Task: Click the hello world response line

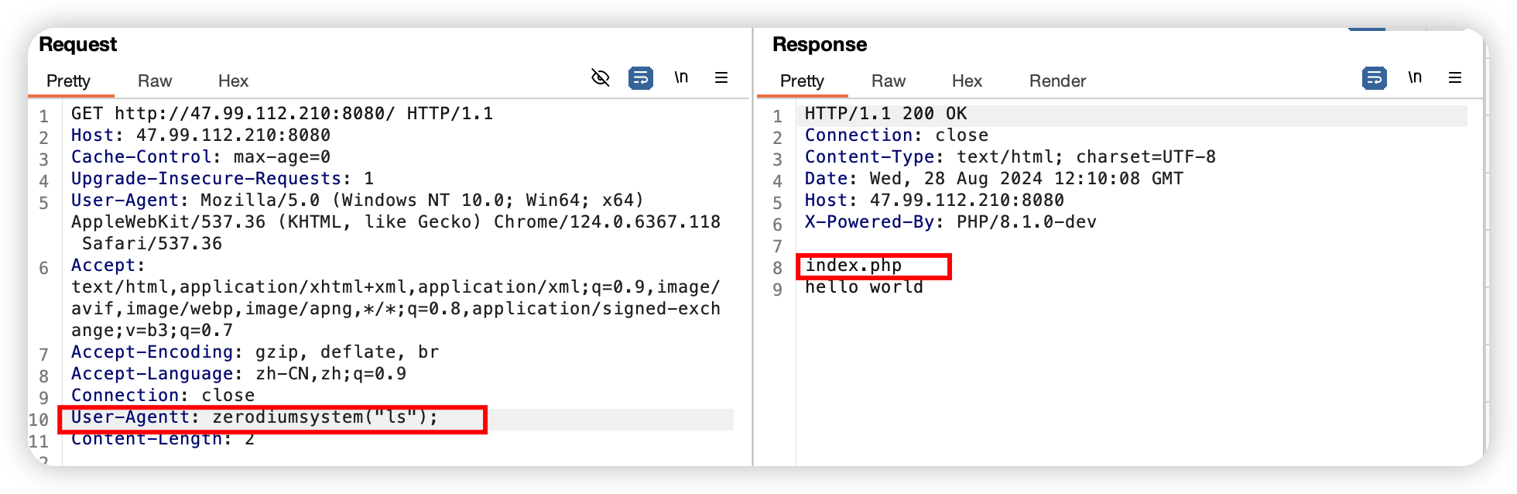Action: pyautogui.click(x=864, y=287)
